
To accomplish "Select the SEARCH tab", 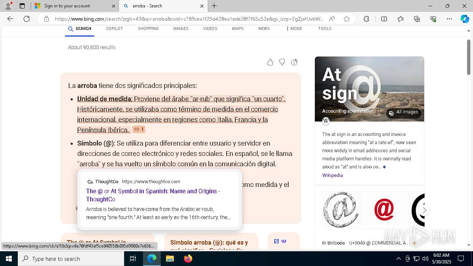I will (79, 29).
